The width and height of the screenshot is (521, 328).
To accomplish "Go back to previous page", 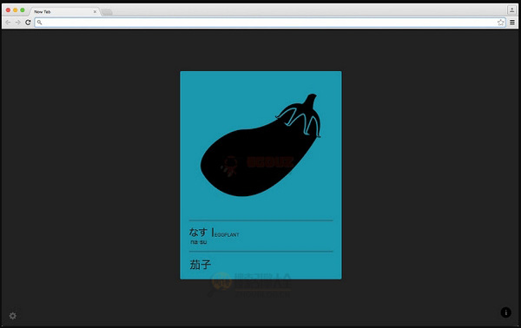I will [x=8, y=23].
